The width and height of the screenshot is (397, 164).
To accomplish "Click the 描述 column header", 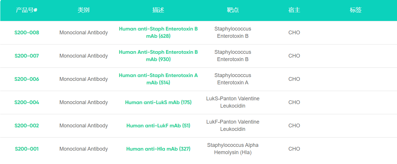I will pos(158,10).
